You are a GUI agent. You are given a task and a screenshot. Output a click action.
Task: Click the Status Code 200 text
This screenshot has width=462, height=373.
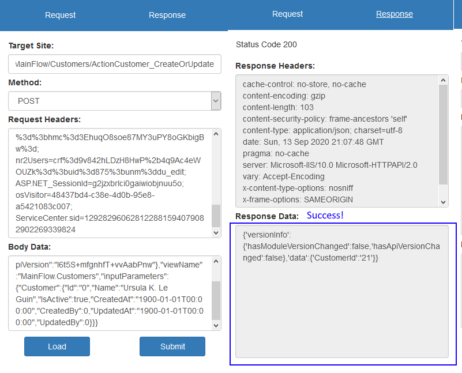[266, 44]
